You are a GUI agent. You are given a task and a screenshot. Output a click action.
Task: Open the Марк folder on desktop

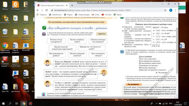[15, 19]
